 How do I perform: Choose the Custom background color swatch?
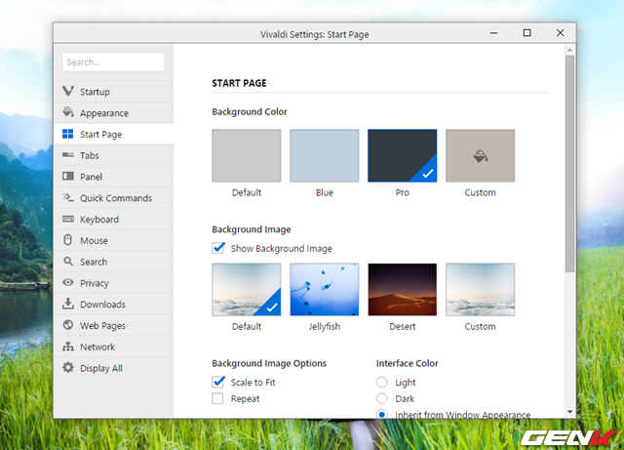[480, 156]
